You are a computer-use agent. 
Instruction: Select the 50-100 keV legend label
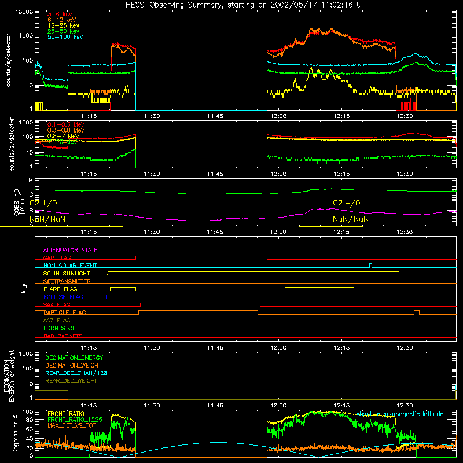pos(65,37)
